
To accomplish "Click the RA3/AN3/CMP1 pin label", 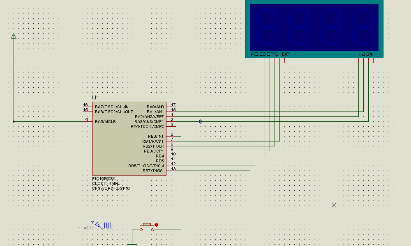I will (x=149, y=121).
